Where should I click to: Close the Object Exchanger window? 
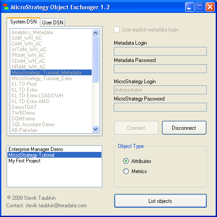210,7
